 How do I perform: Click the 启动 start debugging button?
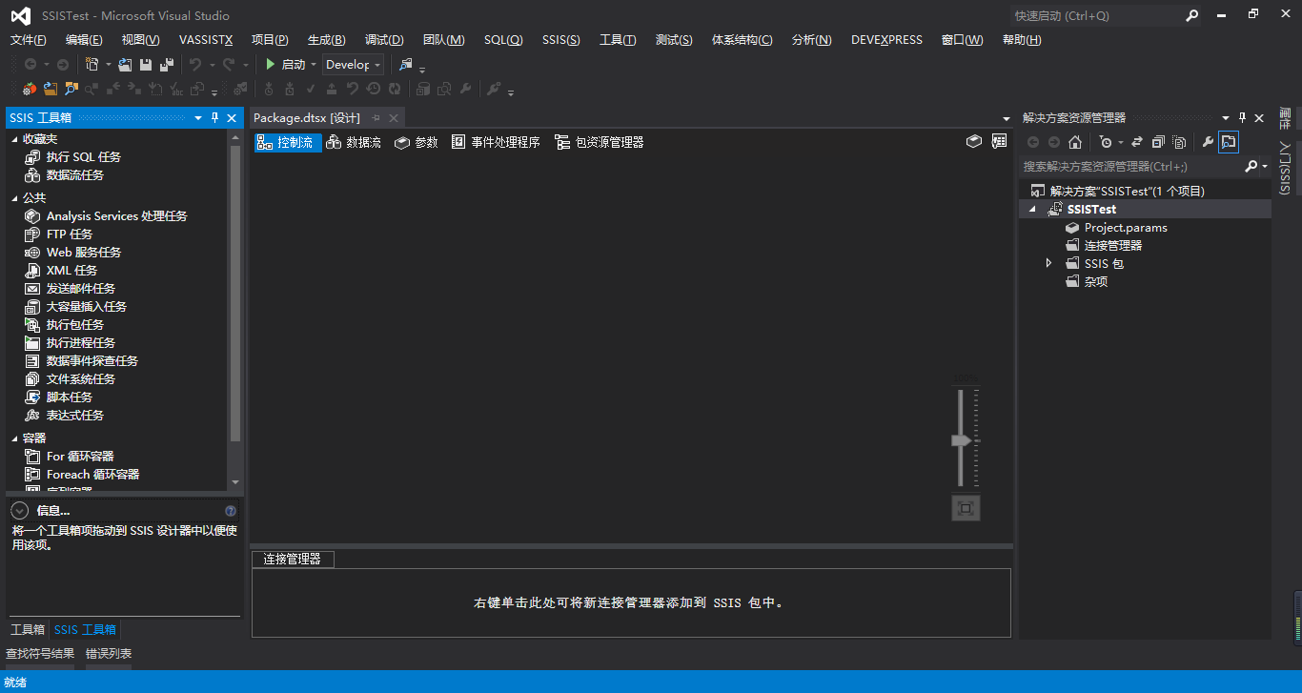(285, 64)
